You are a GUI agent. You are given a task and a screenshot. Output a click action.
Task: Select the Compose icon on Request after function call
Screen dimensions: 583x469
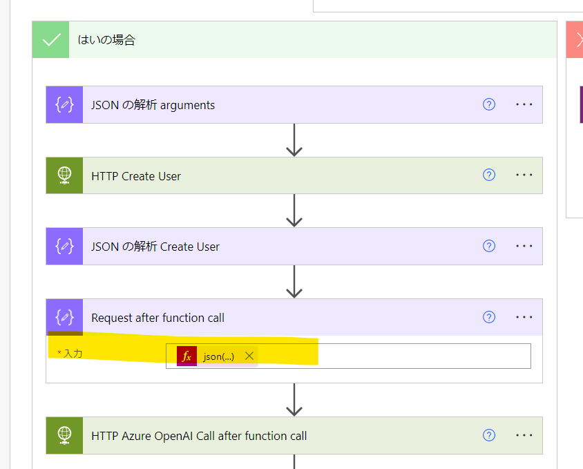64,317
